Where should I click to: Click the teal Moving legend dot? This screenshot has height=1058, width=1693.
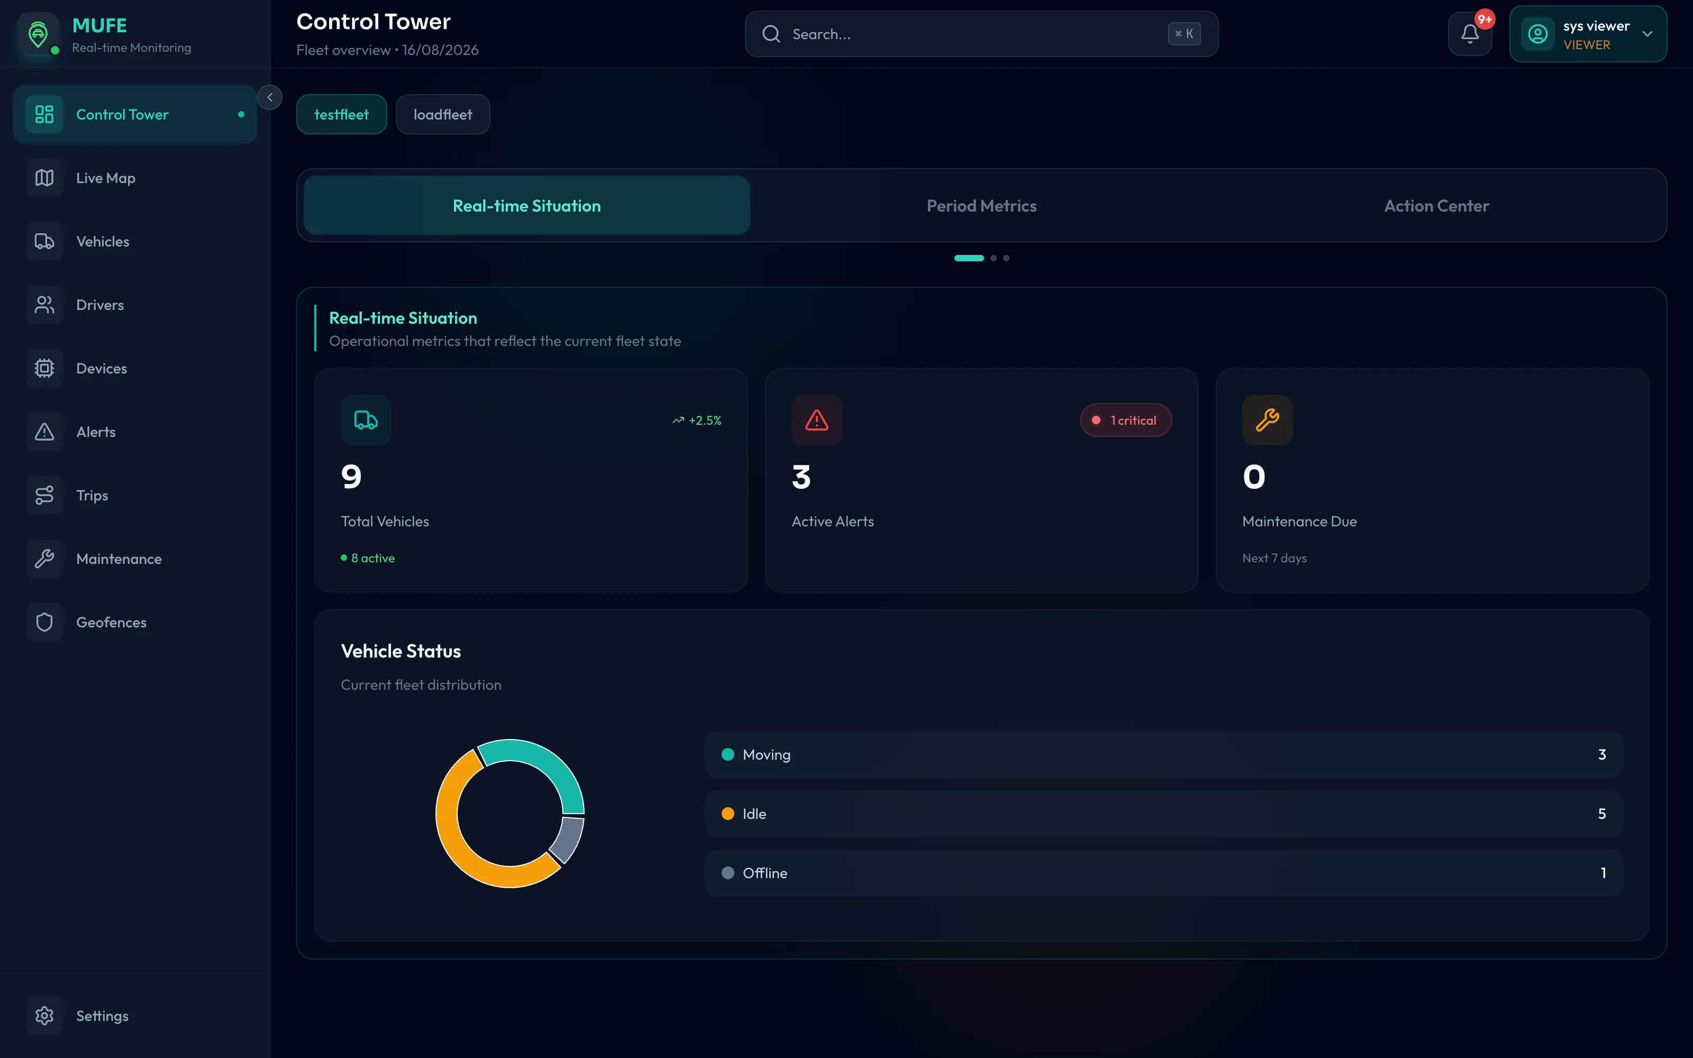click(727, 754)
